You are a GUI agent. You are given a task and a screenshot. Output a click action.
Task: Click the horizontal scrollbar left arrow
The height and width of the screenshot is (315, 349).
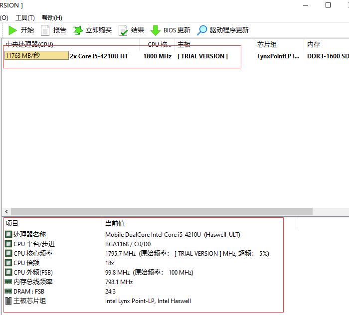pos(6,212)
